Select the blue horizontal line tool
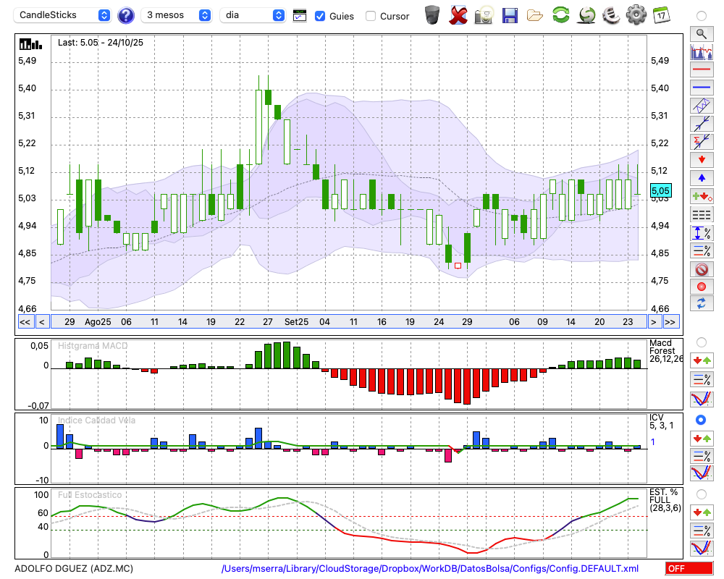The image size is (724, 579). [x=701, y=88]
